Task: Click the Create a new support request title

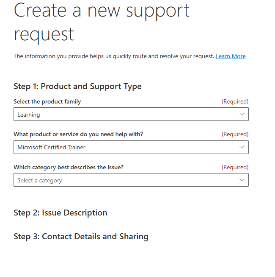Action: click(x=102, y=22)
